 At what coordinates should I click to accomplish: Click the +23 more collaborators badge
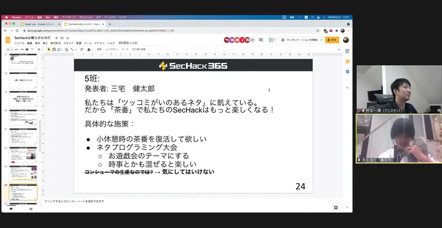tap(252, 40)
